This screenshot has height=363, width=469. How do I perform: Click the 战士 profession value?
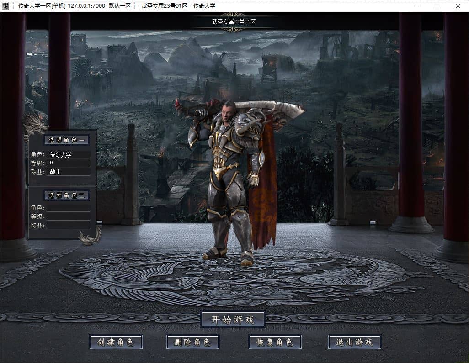pyautogui.click(x=69, y=172)
